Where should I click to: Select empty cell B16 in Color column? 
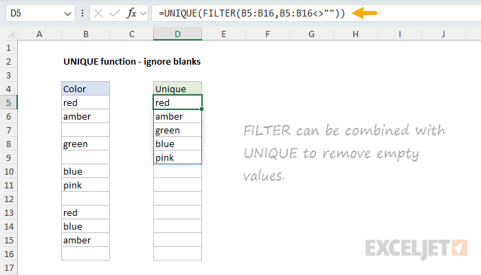[x=86, y=254]
